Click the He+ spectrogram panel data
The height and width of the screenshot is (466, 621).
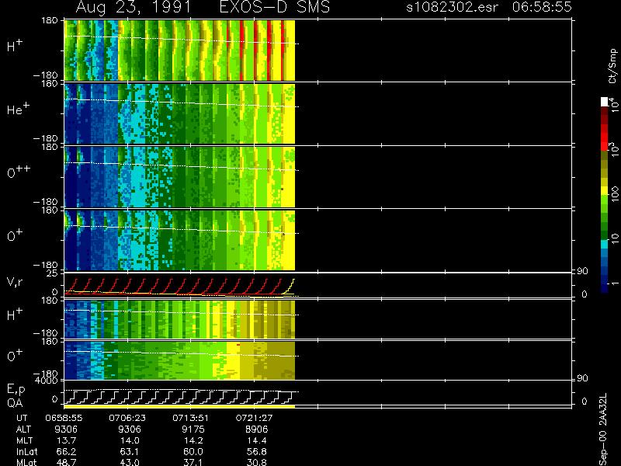(x=179, y=113)
